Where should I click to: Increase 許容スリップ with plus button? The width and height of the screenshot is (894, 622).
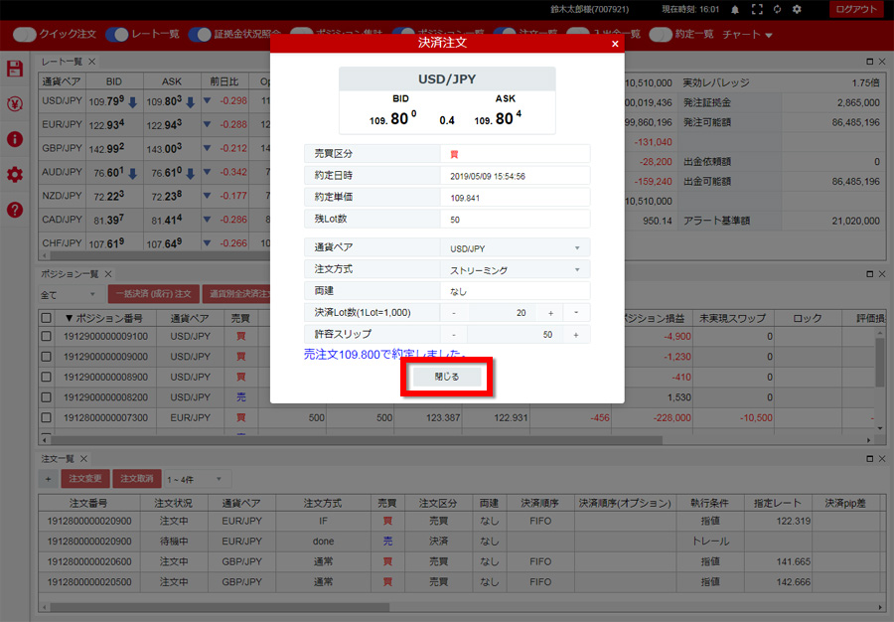576,335
